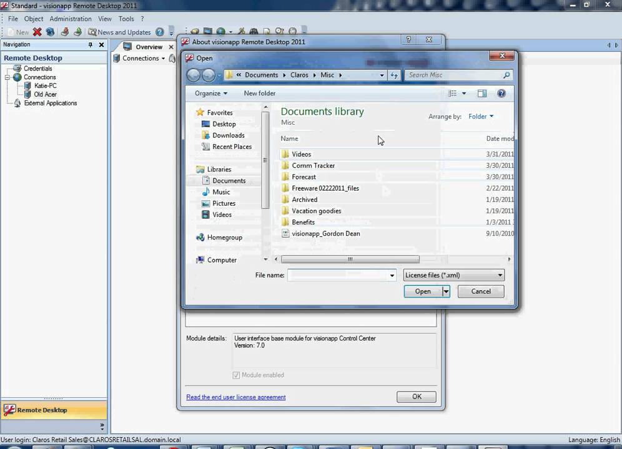622x449 pixels.
Task: Open the File menu
Action: [x=13, y=19]
